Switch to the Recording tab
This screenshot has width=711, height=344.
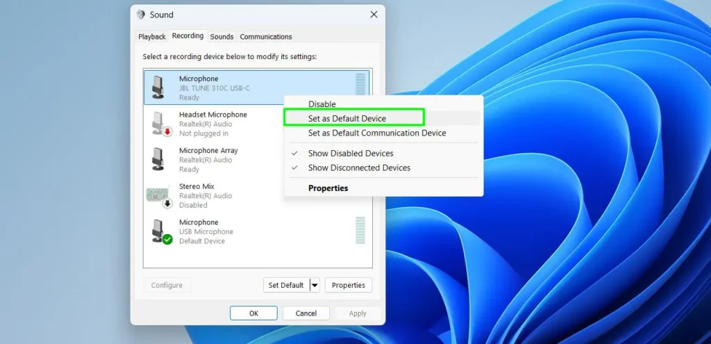187,36
